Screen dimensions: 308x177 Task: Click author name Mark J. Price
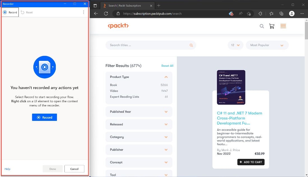[231, 150]
